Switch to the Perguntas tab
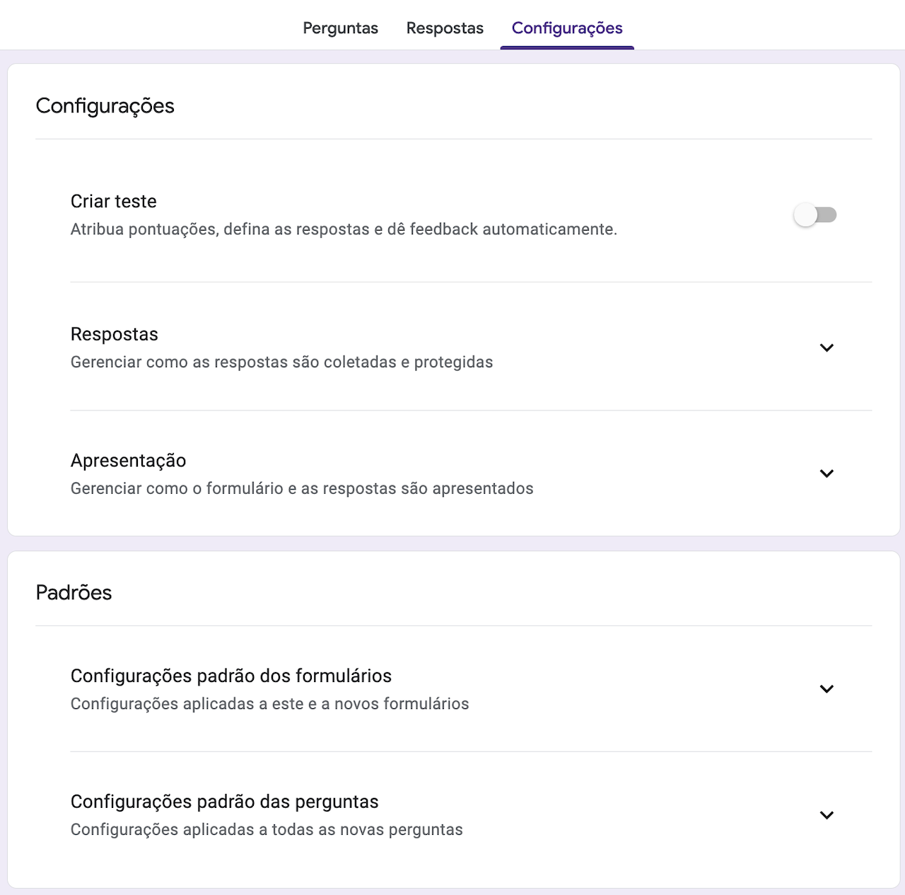The width and height of the screenshot is (905, 895). (x=340, y=28)
